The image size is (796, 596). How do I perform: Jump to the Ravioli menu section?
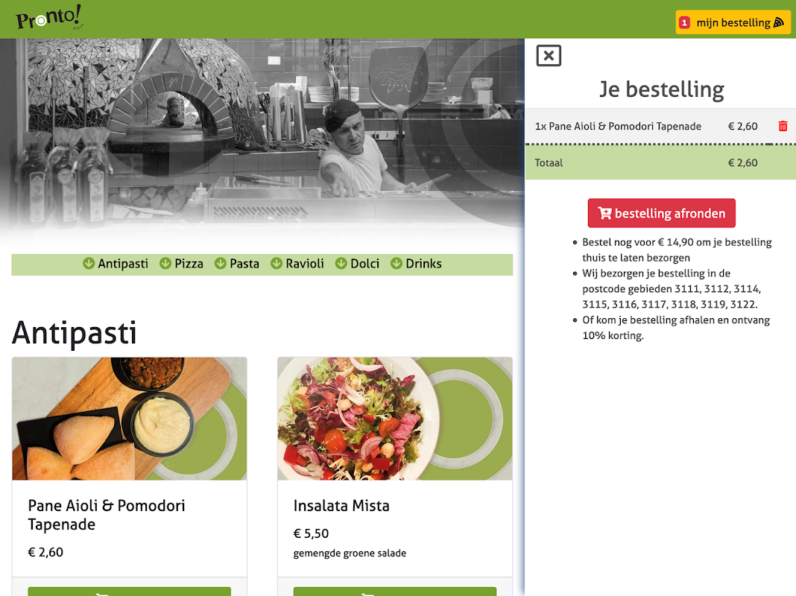pos(297,264)
